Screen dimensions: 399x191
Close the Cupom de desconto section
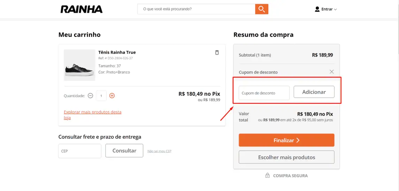tap(332, 72)
